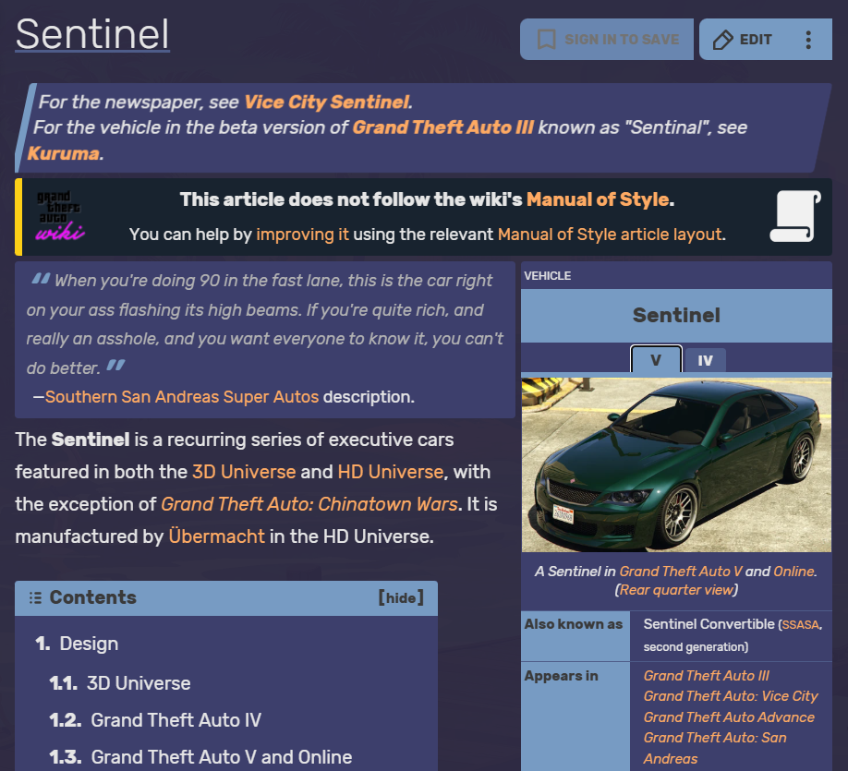Follow the Kuruma link
This screenshot has width=848, height=771.
tap(63, 153)
